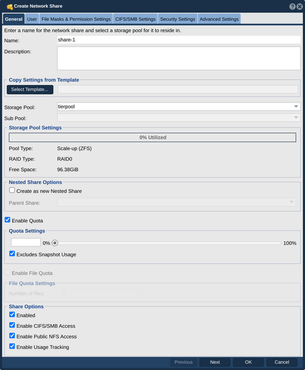This screenshot has height=370, width=305.
Task: Check Create as new Nested Share
Action: [x=12, y=190]
